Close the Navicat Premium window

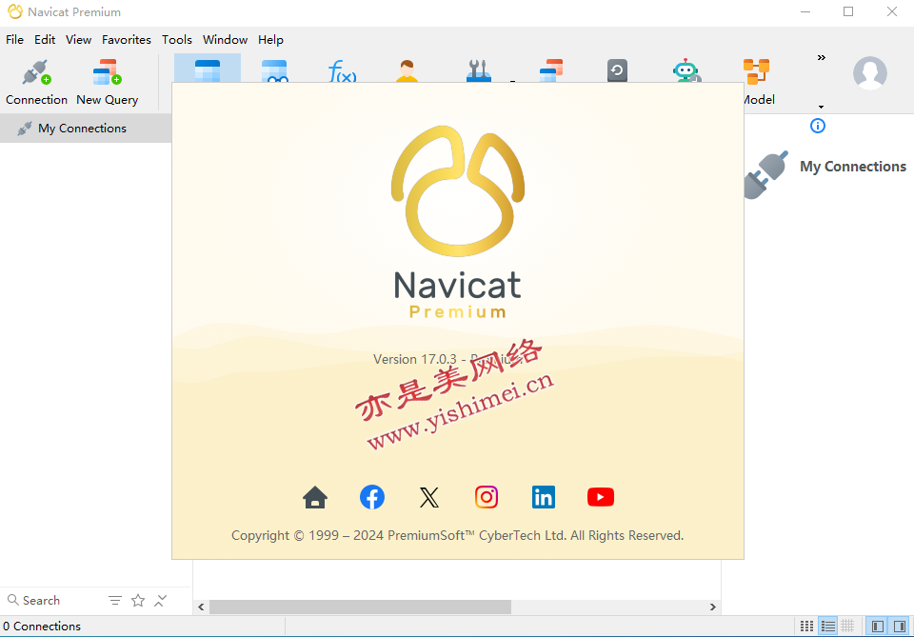coord(892,11)
